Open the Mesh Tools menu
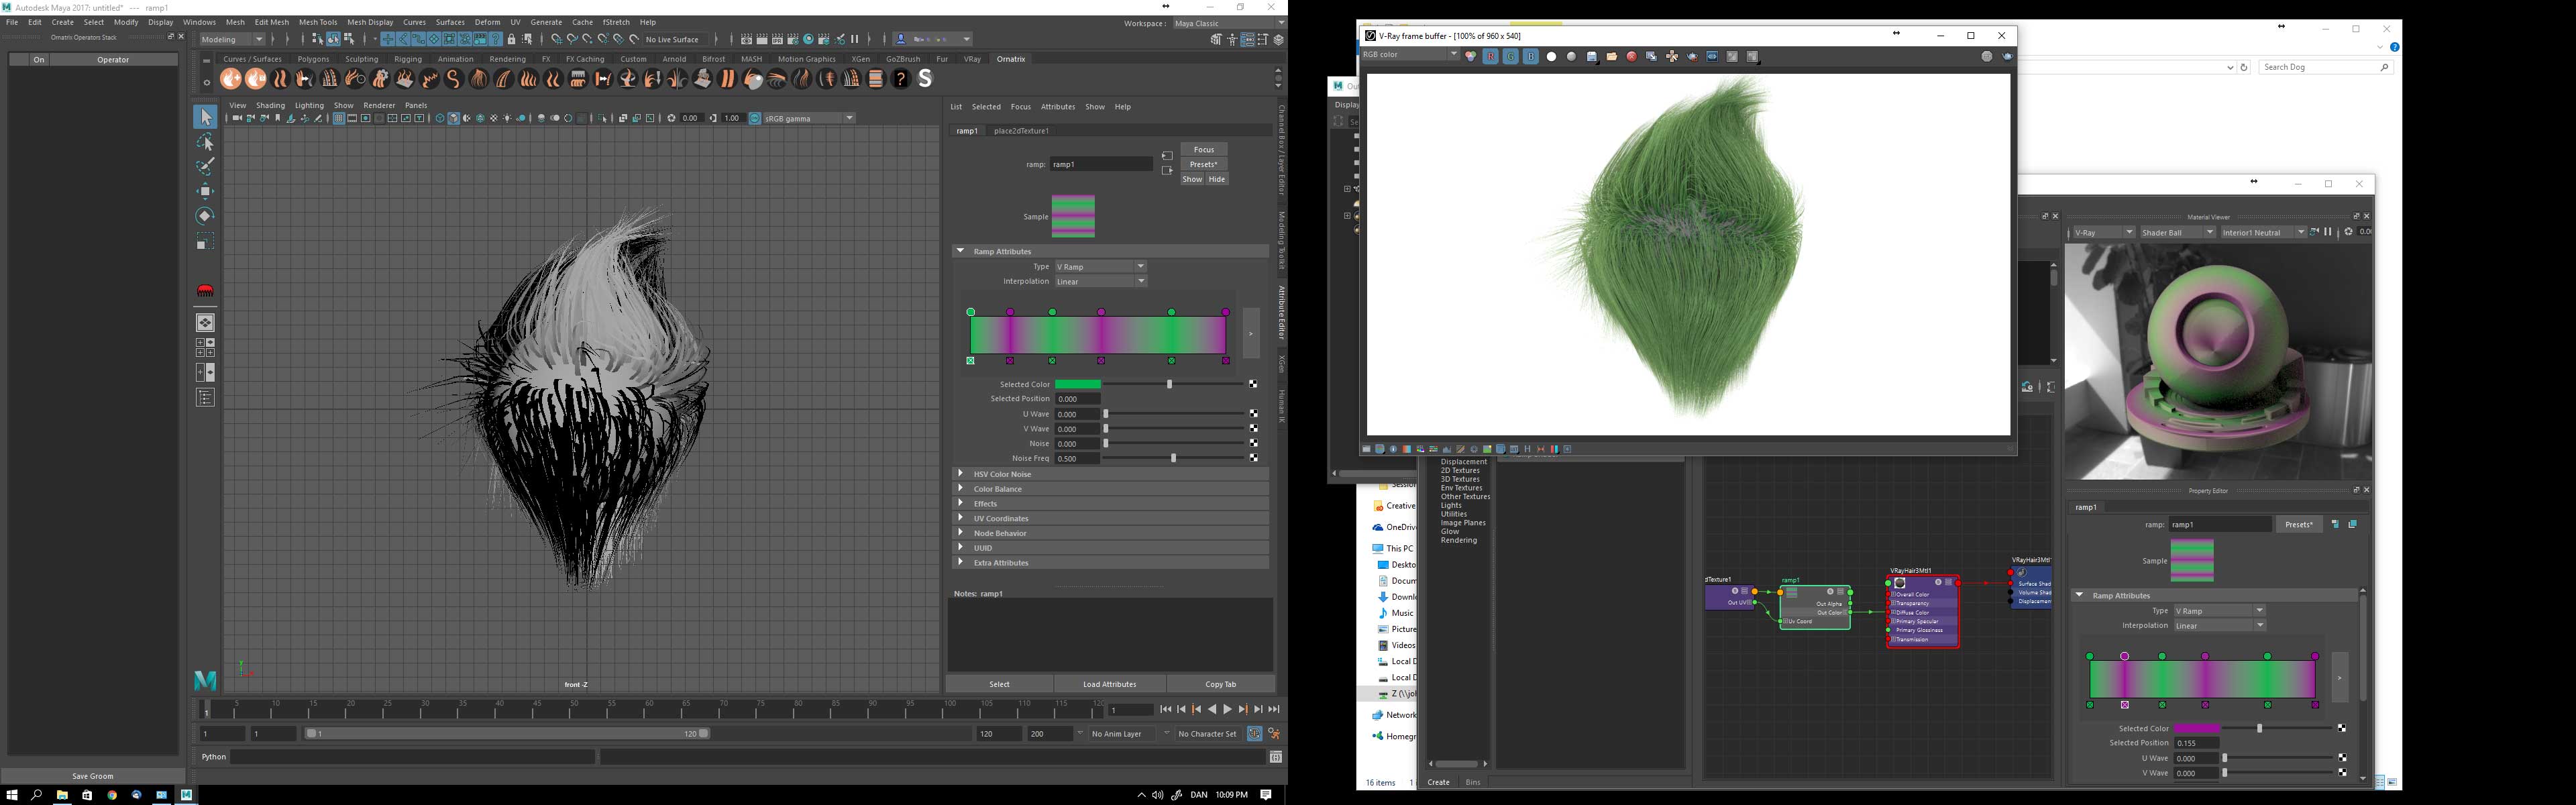Screen dimensions: 2576x805 coord(318,22)
